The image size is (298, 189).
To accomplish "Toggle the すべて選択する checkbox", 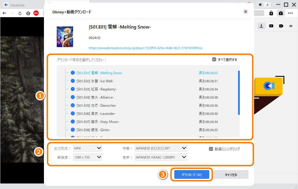I will click(214, 59).
